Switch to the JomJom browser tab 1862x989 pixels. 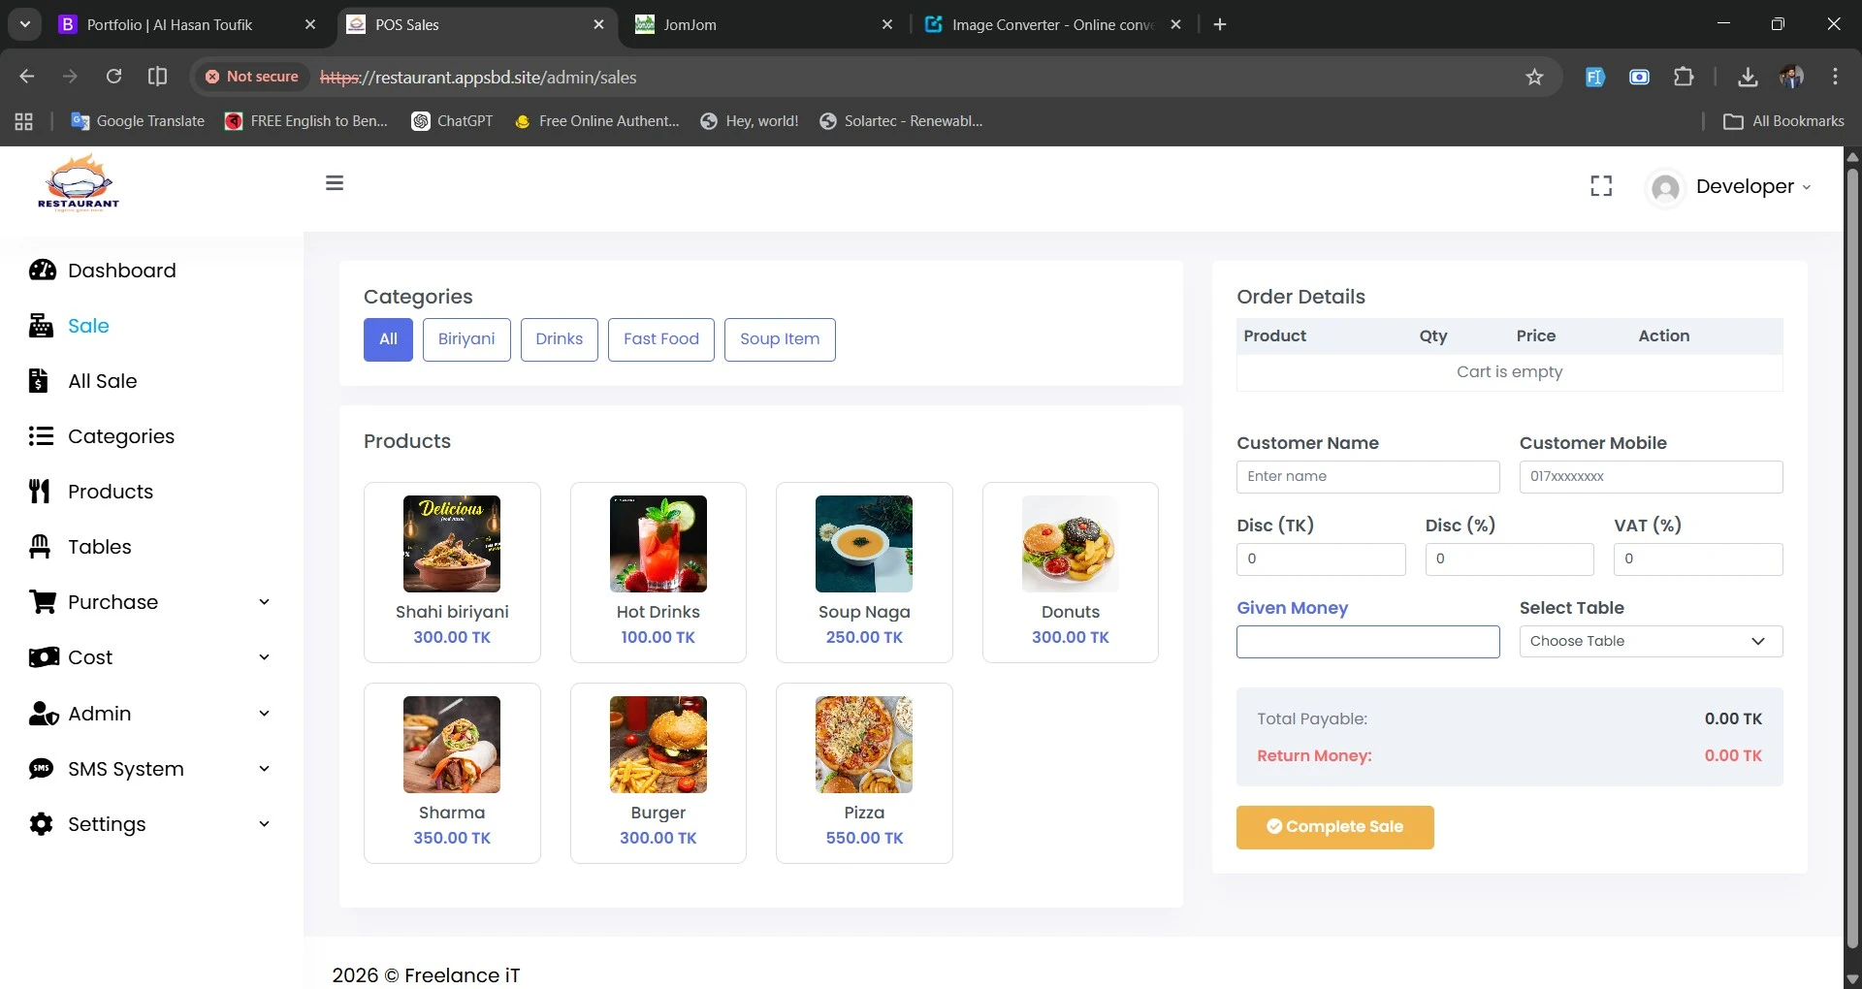pos(763,24)
